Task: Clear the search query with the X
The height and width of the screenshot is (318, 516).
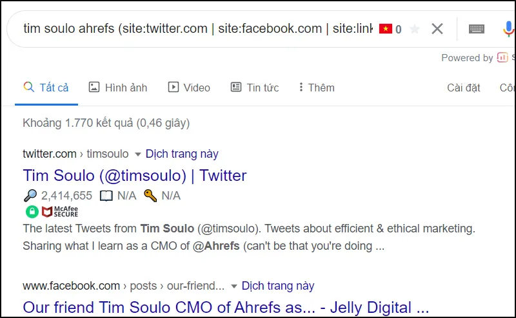Action: pyautogui.click(x=437, y=29)
